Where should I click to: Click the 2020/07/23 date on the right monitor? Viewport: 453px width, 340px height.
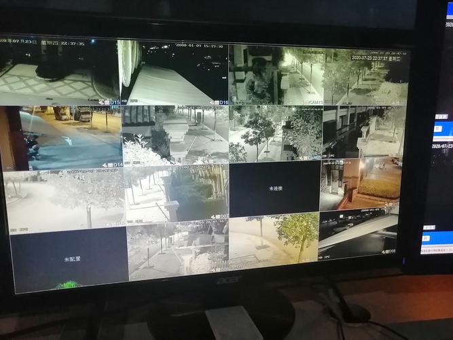point(442,146)
